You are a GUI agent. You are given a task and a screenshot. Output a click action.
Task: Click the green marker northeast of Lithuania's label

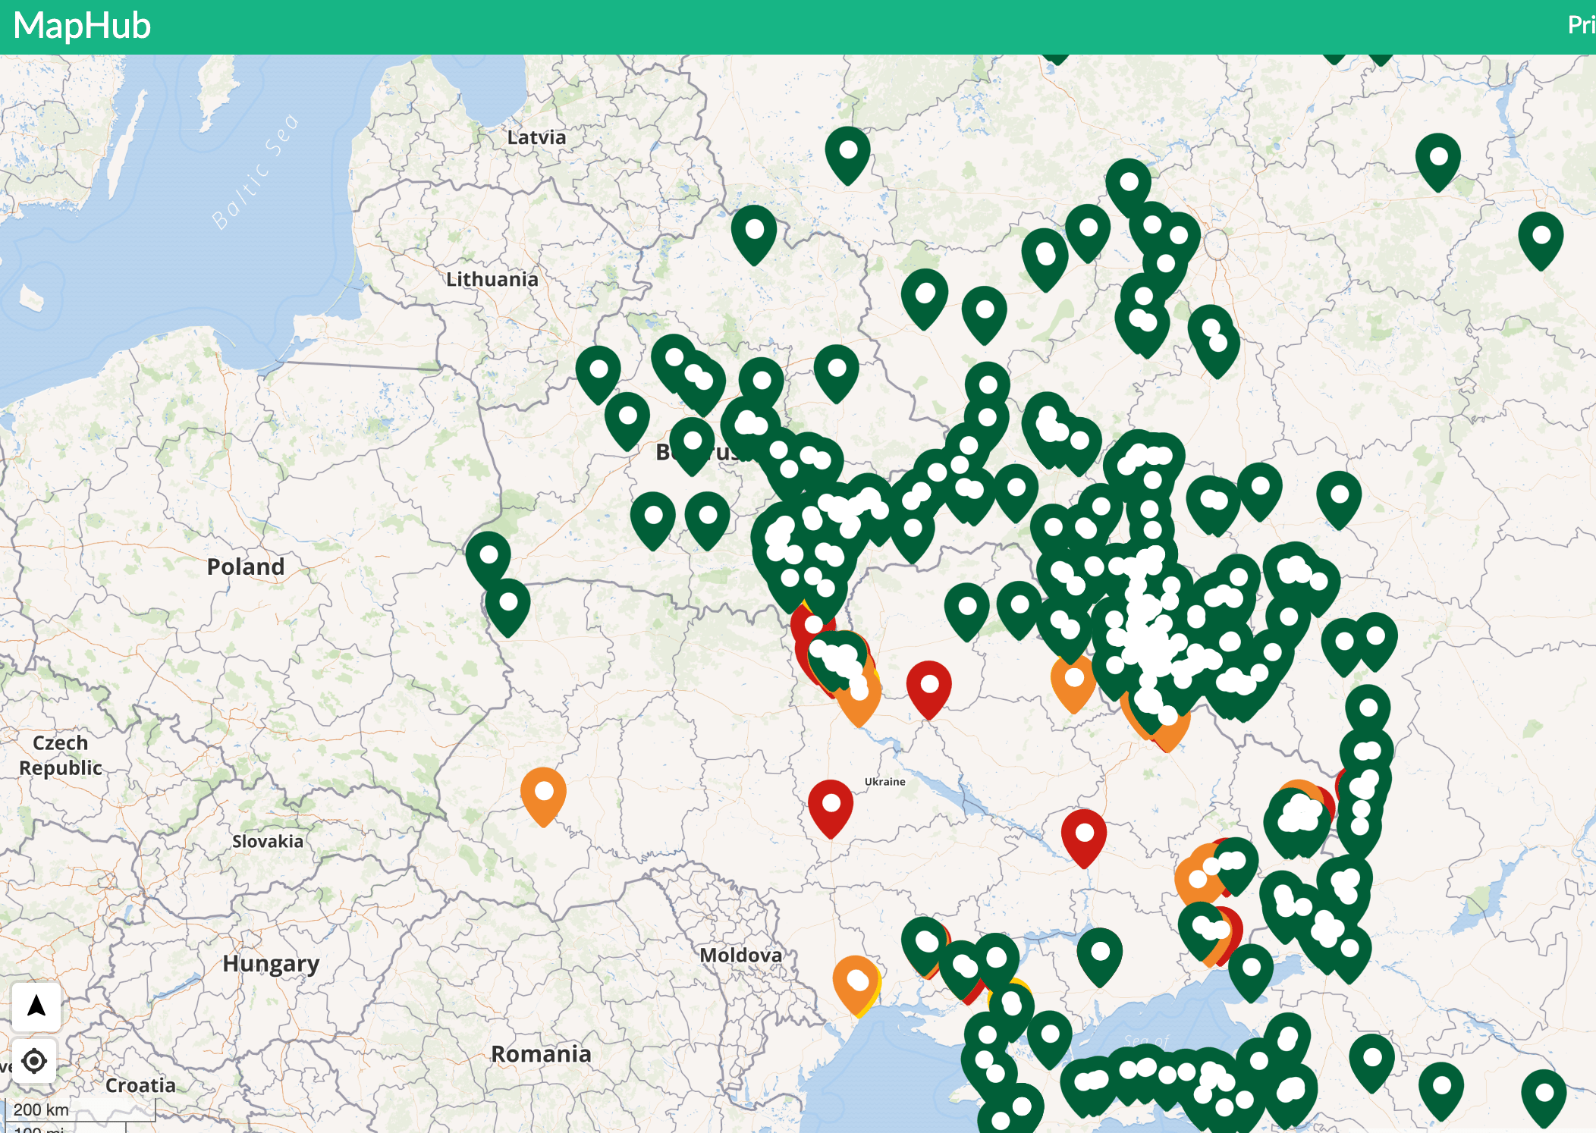pos(754,231)
